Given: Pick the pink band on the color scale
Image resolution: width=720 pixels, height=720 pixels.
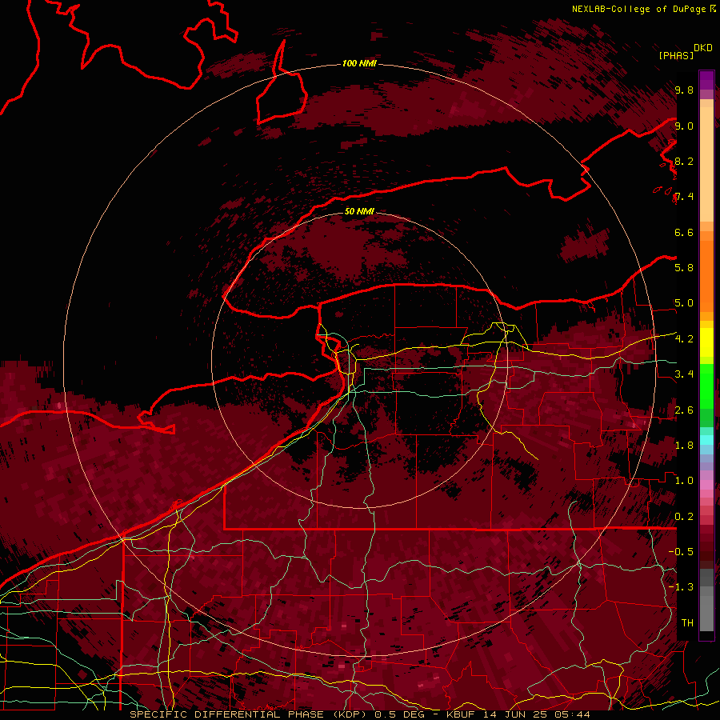Looking at the screenshot, I should tap(706, 485).
